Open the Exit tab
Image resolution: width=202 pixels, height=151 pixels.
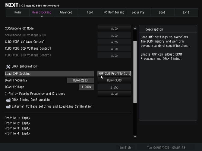click(x=186, y=12)
